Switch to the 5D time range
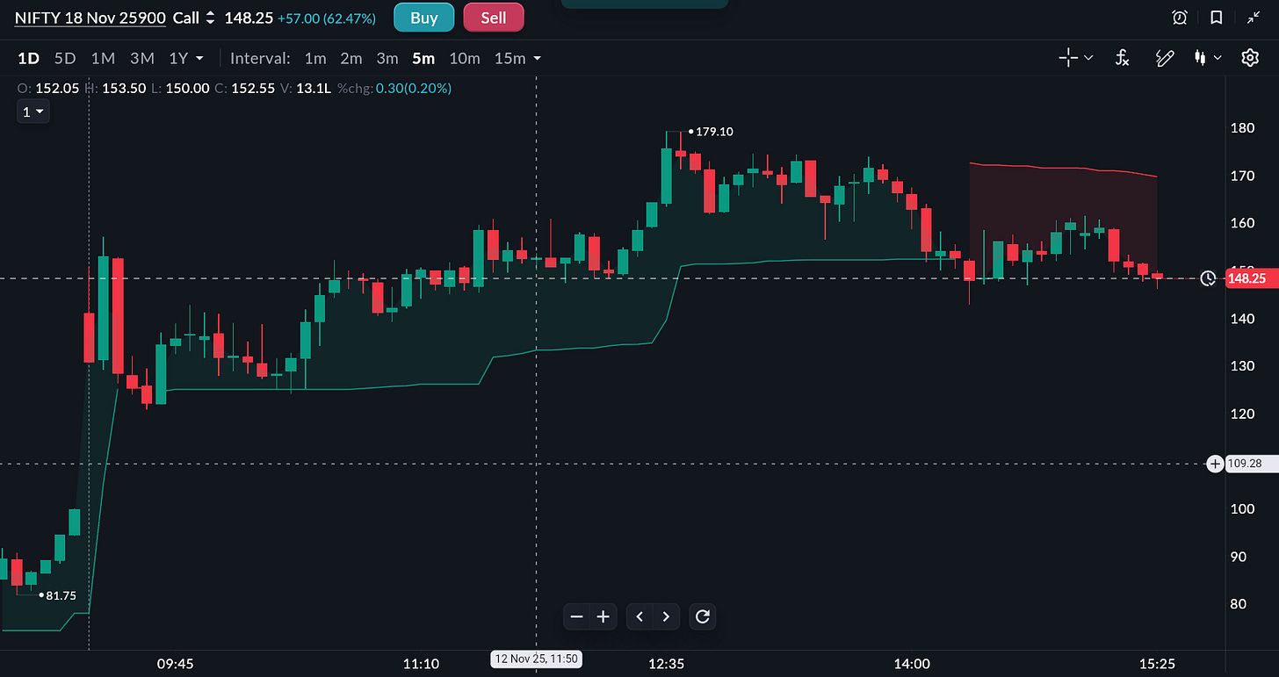Viewport: 1279px width, 677px height. pos(65,58)
